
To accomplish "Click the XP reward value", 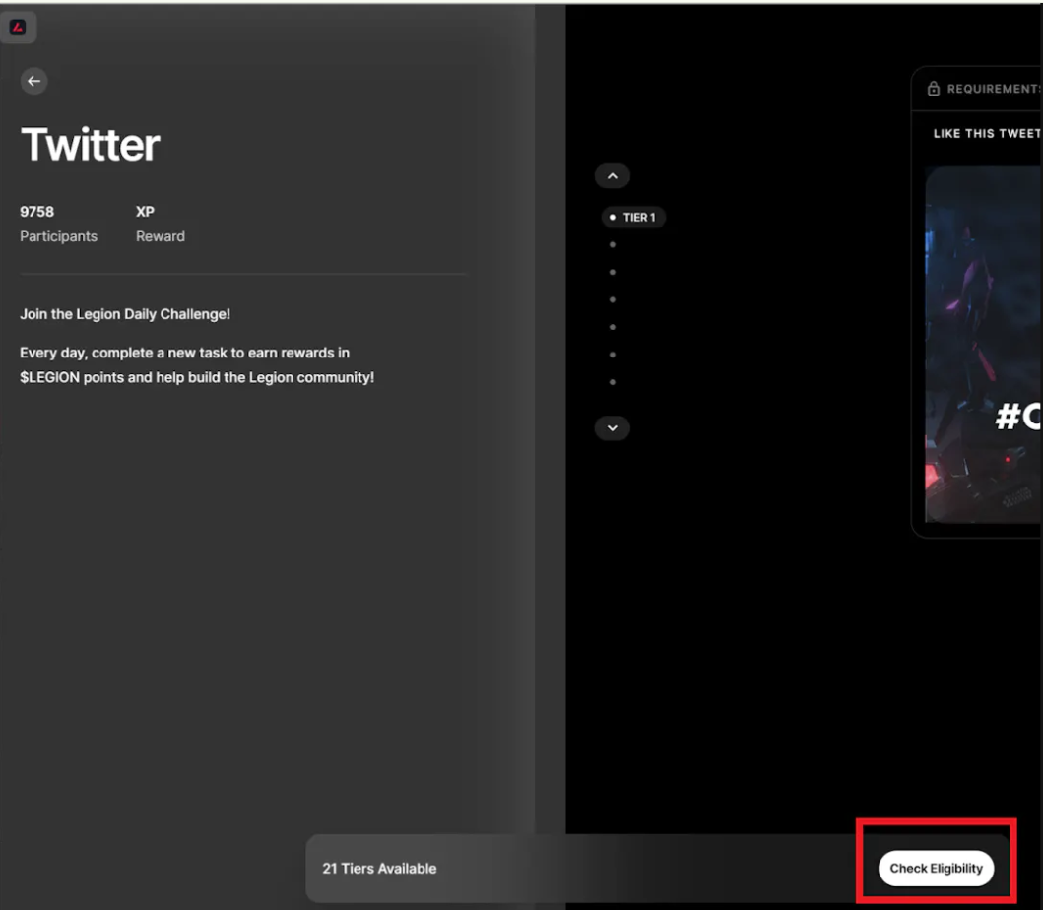I will [145, 212].
